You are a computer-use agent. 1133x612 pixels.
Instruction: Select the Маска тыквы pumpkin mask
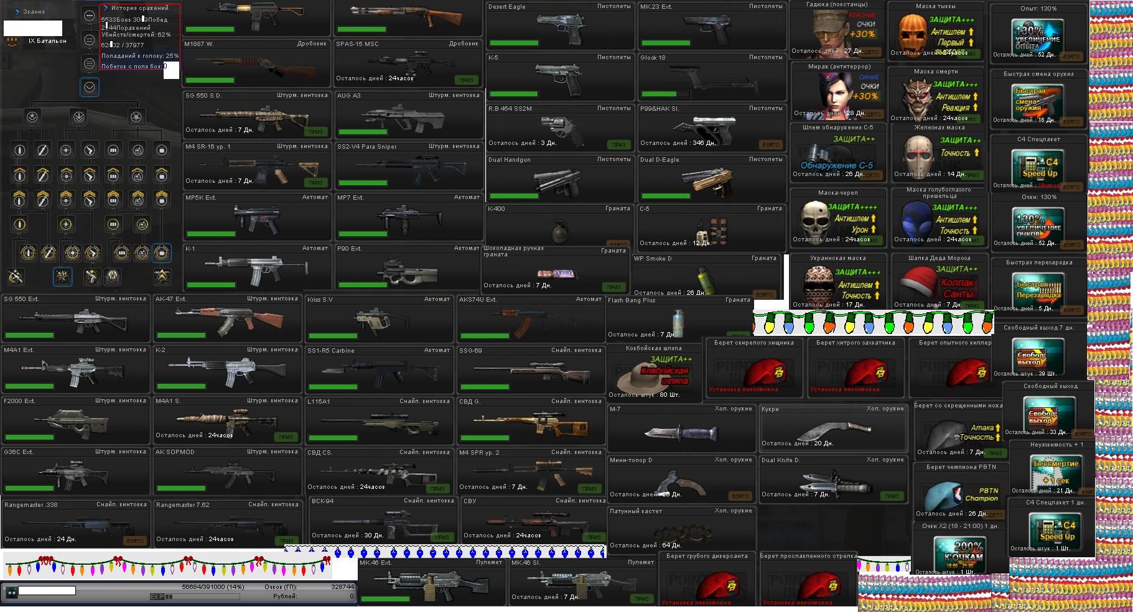pyautogui.click(x=936, y=30)
